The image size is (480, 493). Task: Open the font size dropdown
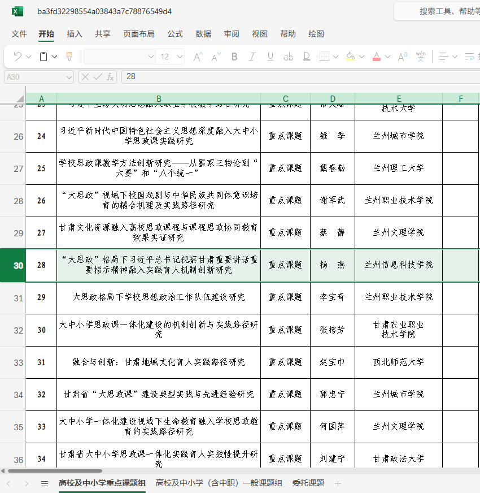coord(180,57)
